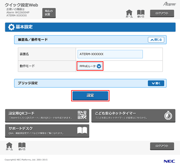
Task: Click the Aterm WG2600HP model text
Action: [18, 13]
